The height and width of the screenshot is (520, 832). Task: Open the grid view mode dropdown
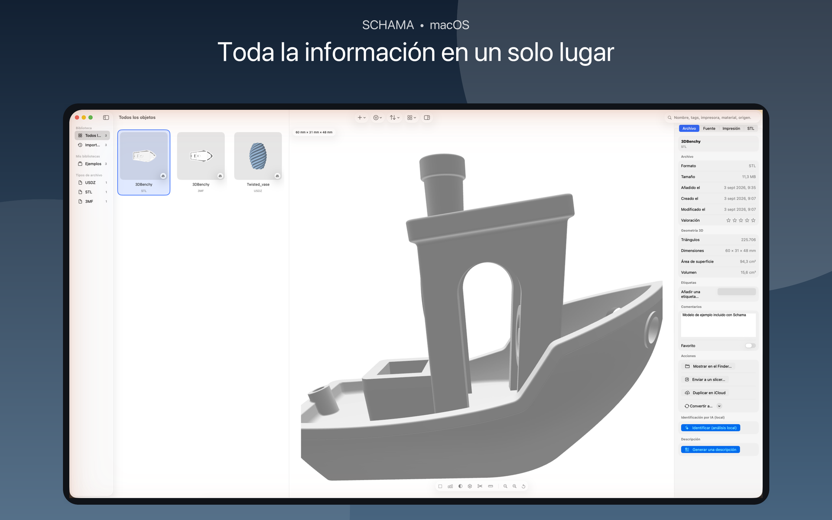(x=411, y=117)
